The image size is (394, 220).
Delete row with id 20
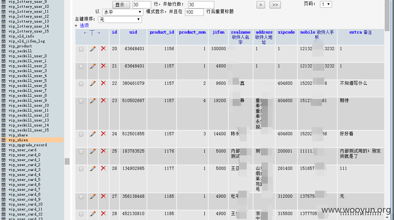(x=103, y=49)
